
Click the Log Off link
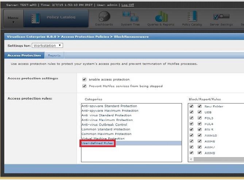click(x=128, y=5)
